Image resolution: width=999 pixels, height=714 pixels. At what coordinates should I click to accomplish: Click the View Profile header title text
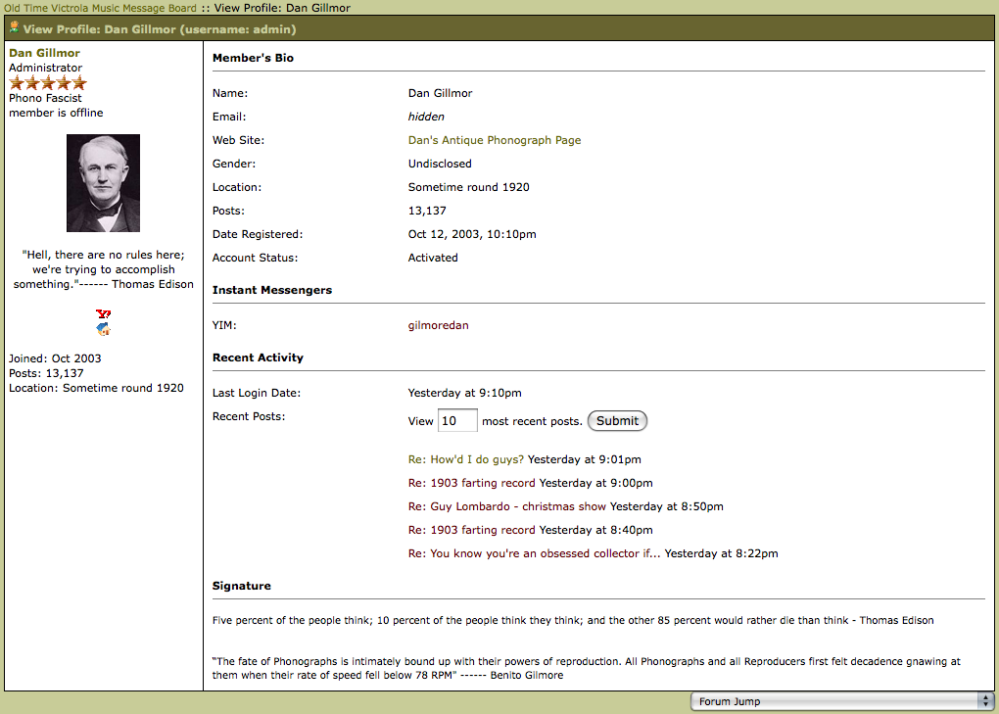click(160, 29)
